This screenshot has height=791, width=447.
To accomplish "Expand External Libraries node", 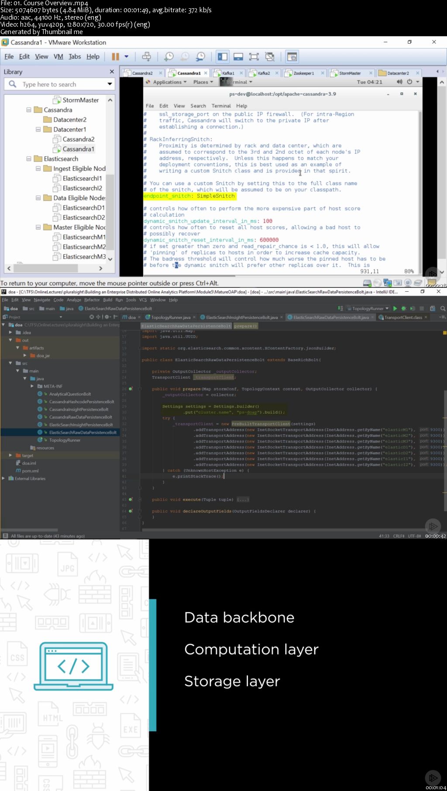I will (3, 478).
